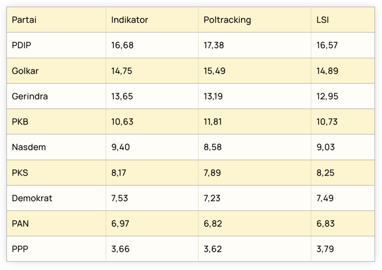Click the Demokrat party cell
This screenshot has height=270, width=382.
click(32, 198)
